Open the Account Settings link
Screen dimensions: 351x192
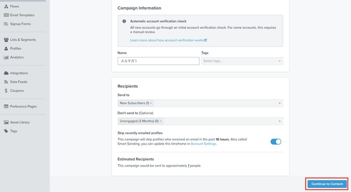click(203, 144)
